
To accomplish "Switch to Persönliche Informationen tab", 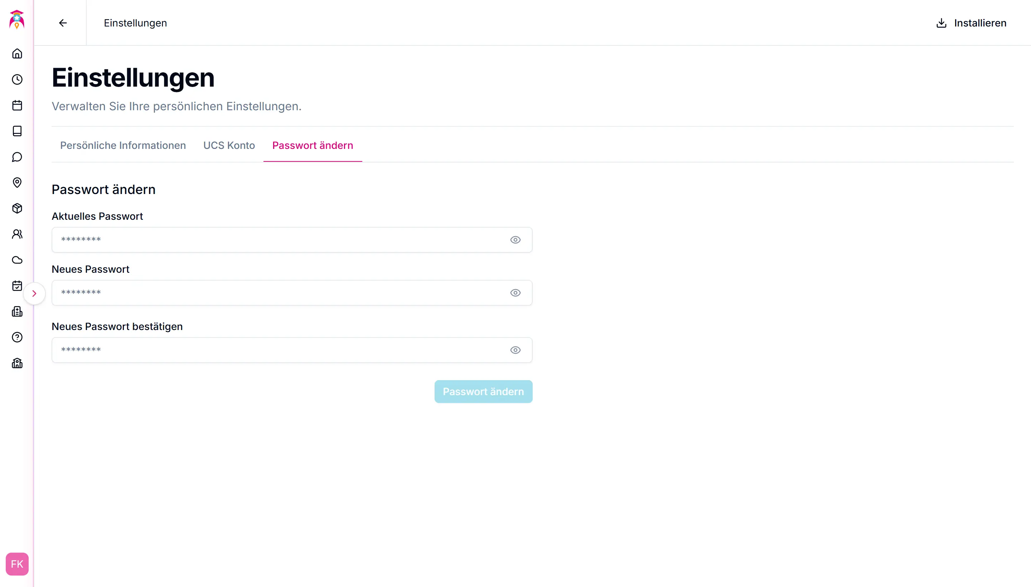I will (x=122, y=146).
